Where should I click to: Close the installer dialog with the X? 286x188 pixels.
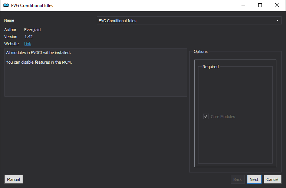pos(277,5)
